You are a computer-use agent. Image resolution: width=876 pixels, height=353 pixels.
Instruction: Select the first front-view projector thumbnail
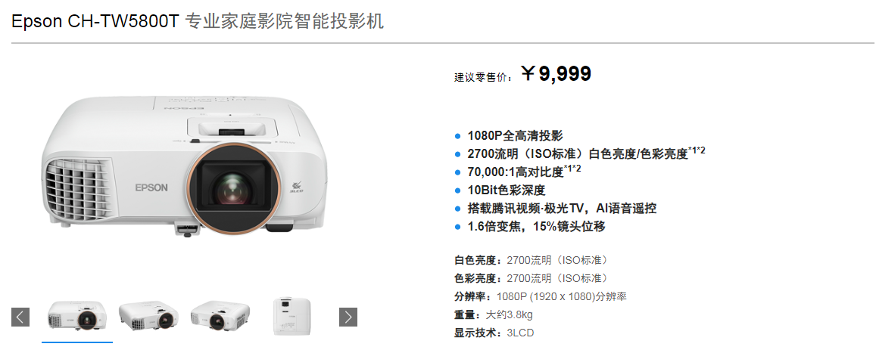pyautogui.click(x=77, y=317)
